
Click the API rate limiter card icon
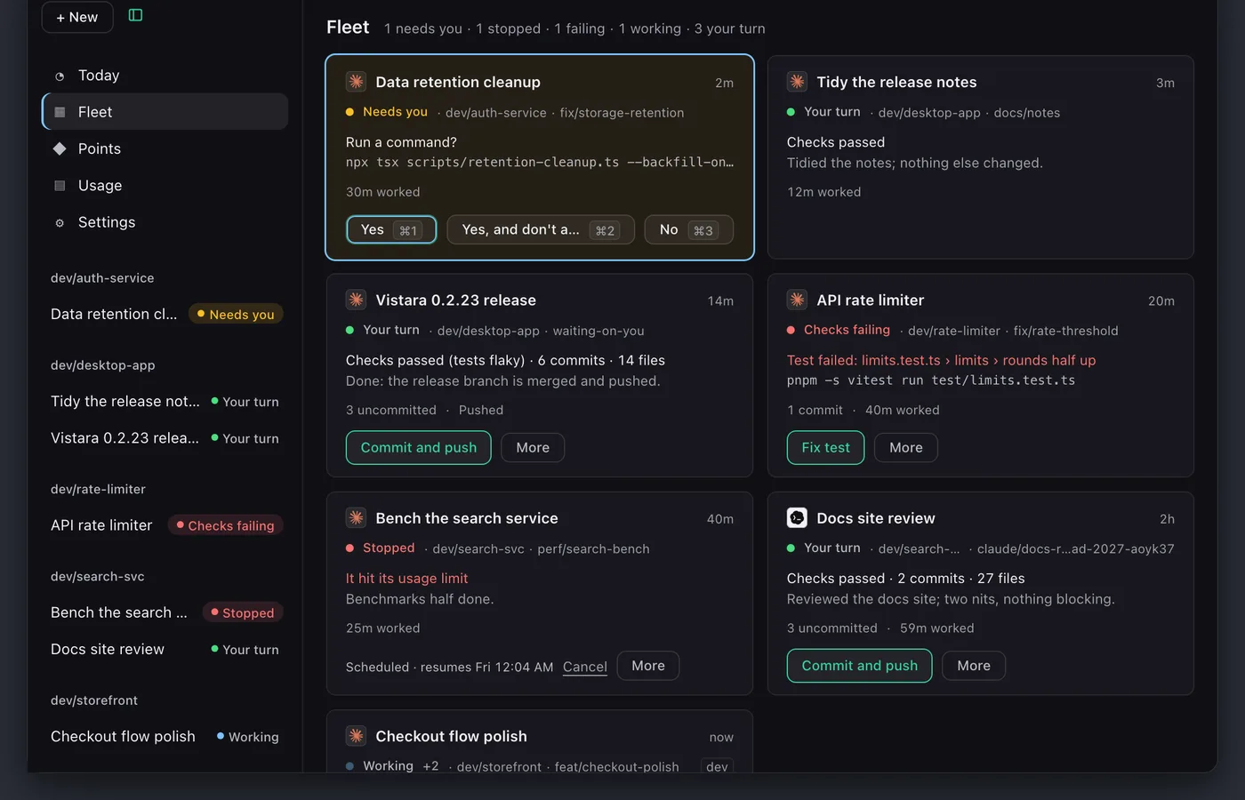click(797, 300)
